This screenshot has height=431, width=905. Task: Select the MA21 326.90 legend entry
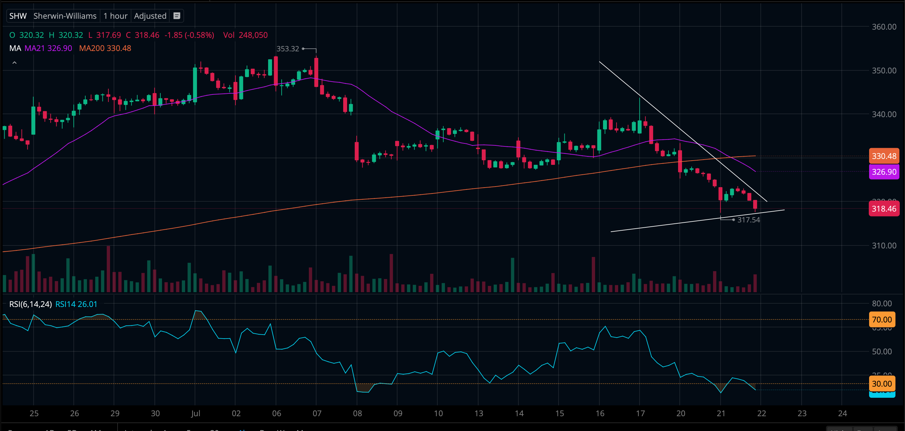point(48,48)
